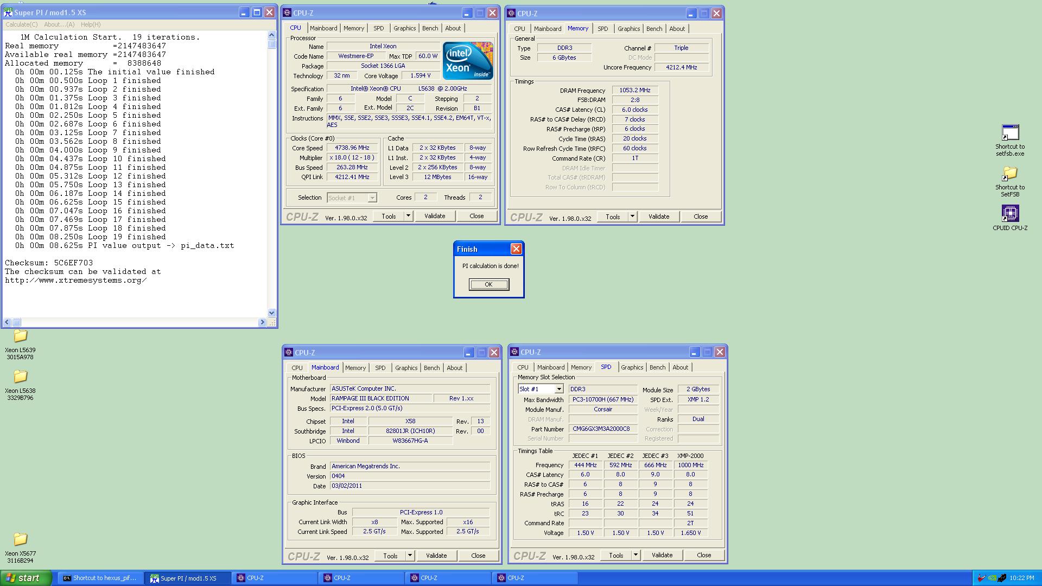
Task: Select the last CPU-Z taskbar button
Action: coord(536,578)
